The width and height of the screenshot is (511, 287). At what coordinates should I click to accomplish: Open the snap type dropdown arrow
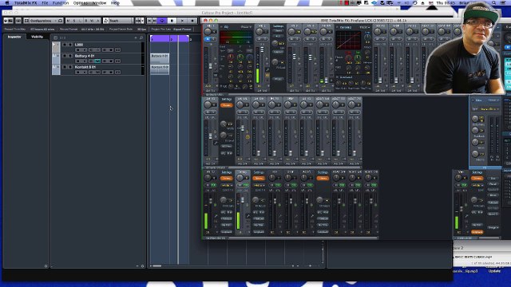[x=142, y=21]
